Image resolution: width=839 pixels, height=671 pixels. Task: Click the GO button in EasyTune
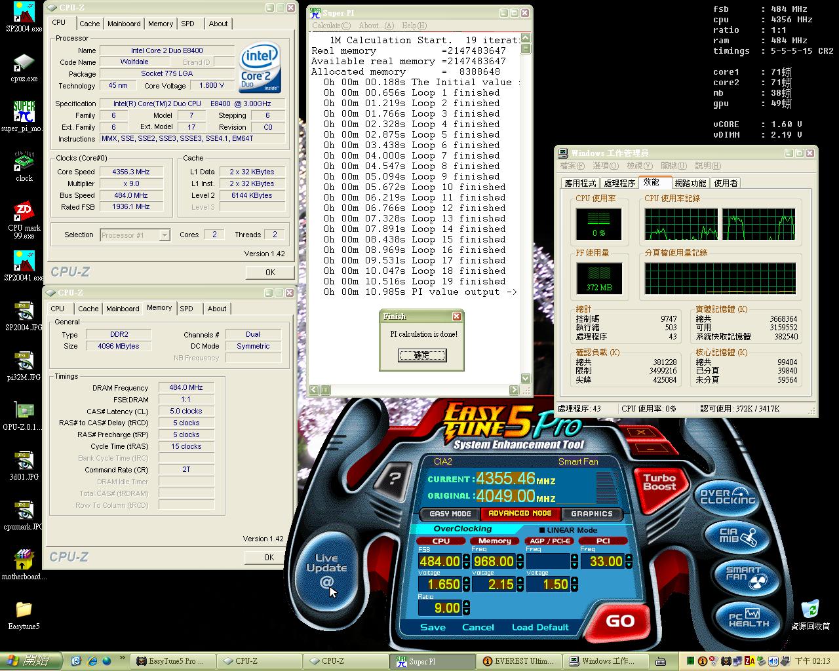[x=619, y=621]
